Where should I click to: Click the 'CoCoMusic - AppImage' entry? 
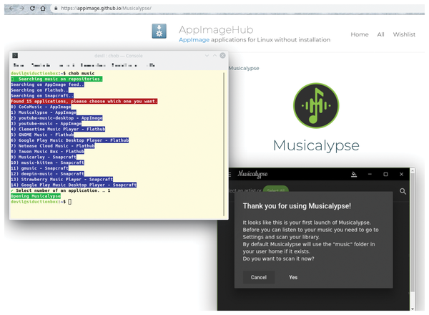(x=41, y=107)
